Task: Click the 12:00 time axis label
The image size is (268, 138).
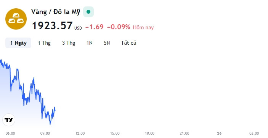Action: pyautogui.click(x=80, y=133)
